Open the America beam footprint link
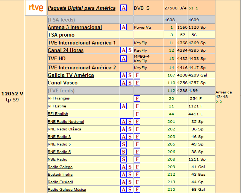Image resolution: width=241 pixels, height=193 pixels. 224,92
